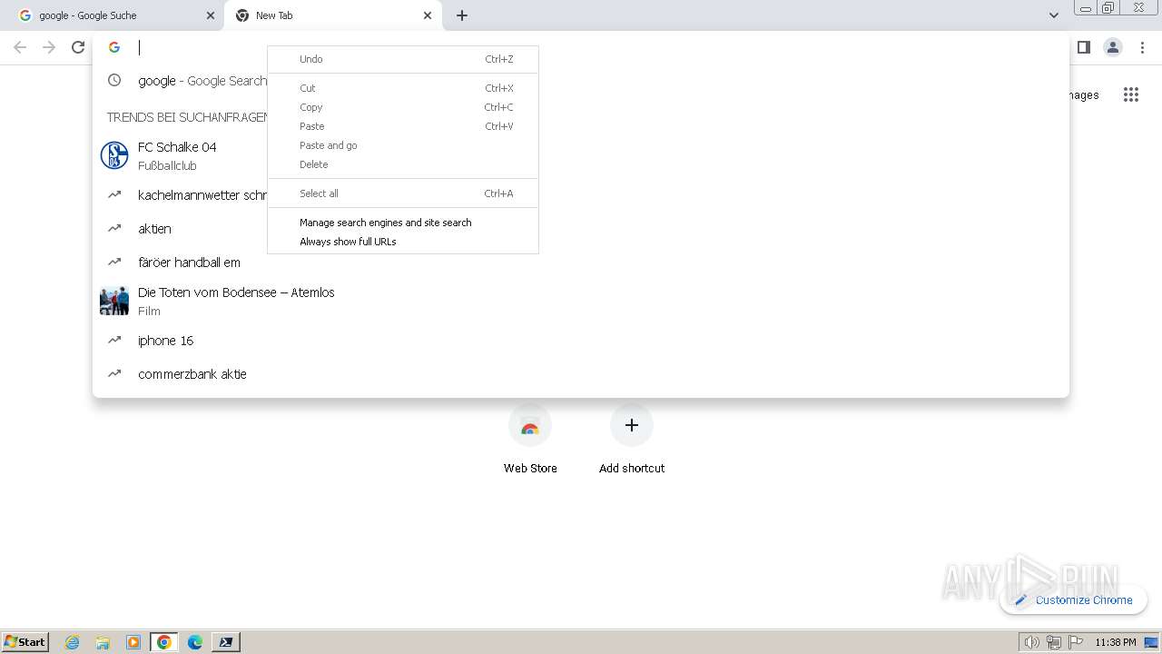Toggle the side panel icon
1162x654 pixels.
(x=1083, y=47)
